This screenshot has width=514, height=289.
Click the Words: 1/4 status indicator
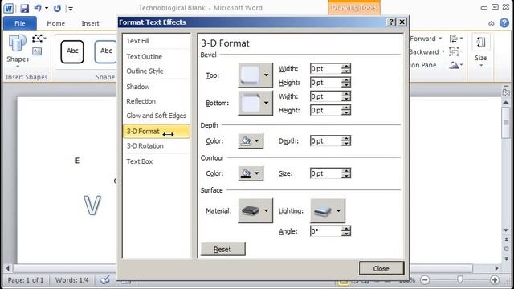(x=71, y=280)
